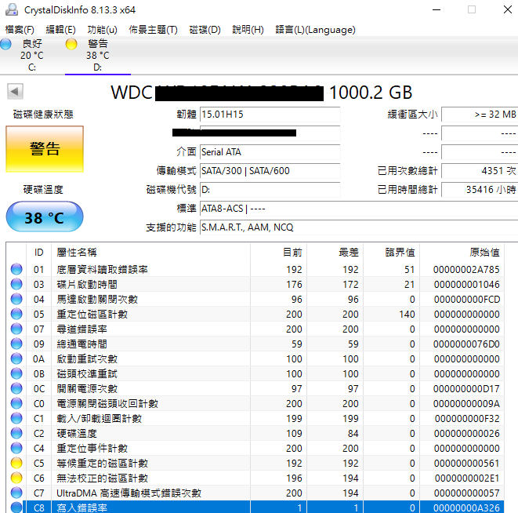Select the 等候重定的磁區計數 attribute row
The height and width of the screenshot is (513, 518).
click(255, 463)
